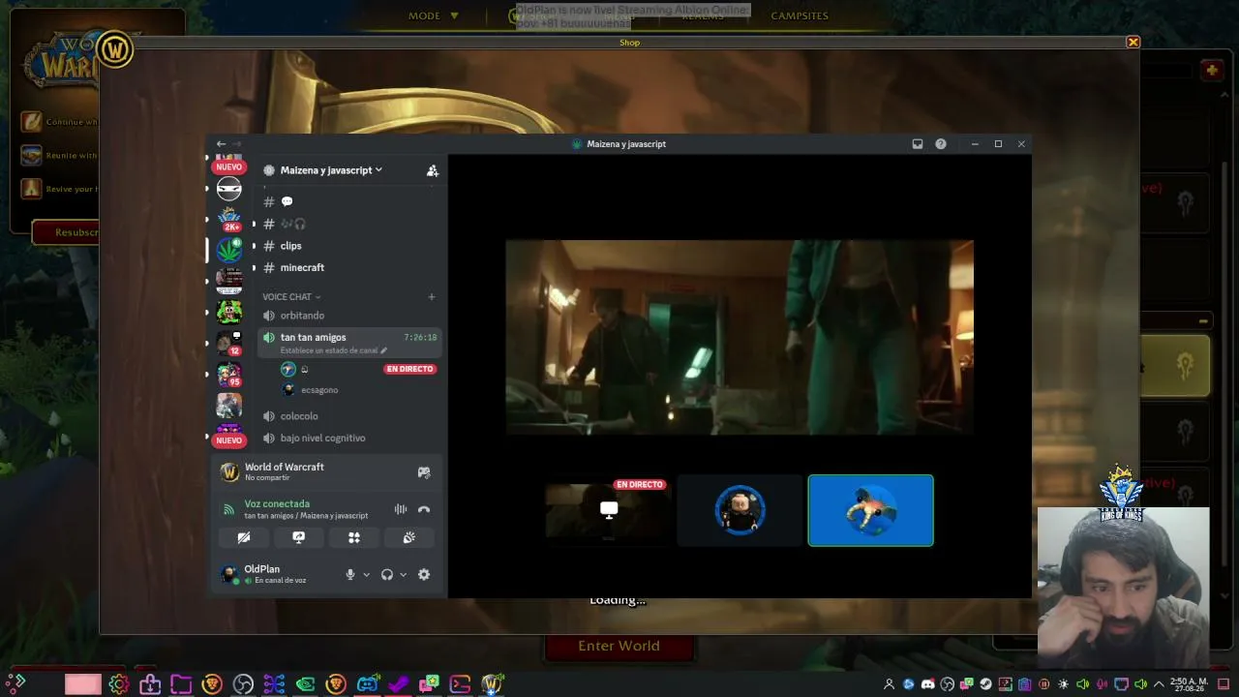Open the Steam tray icon
This screenshot has width=1239, height=697.
click(x=985, y=684)
